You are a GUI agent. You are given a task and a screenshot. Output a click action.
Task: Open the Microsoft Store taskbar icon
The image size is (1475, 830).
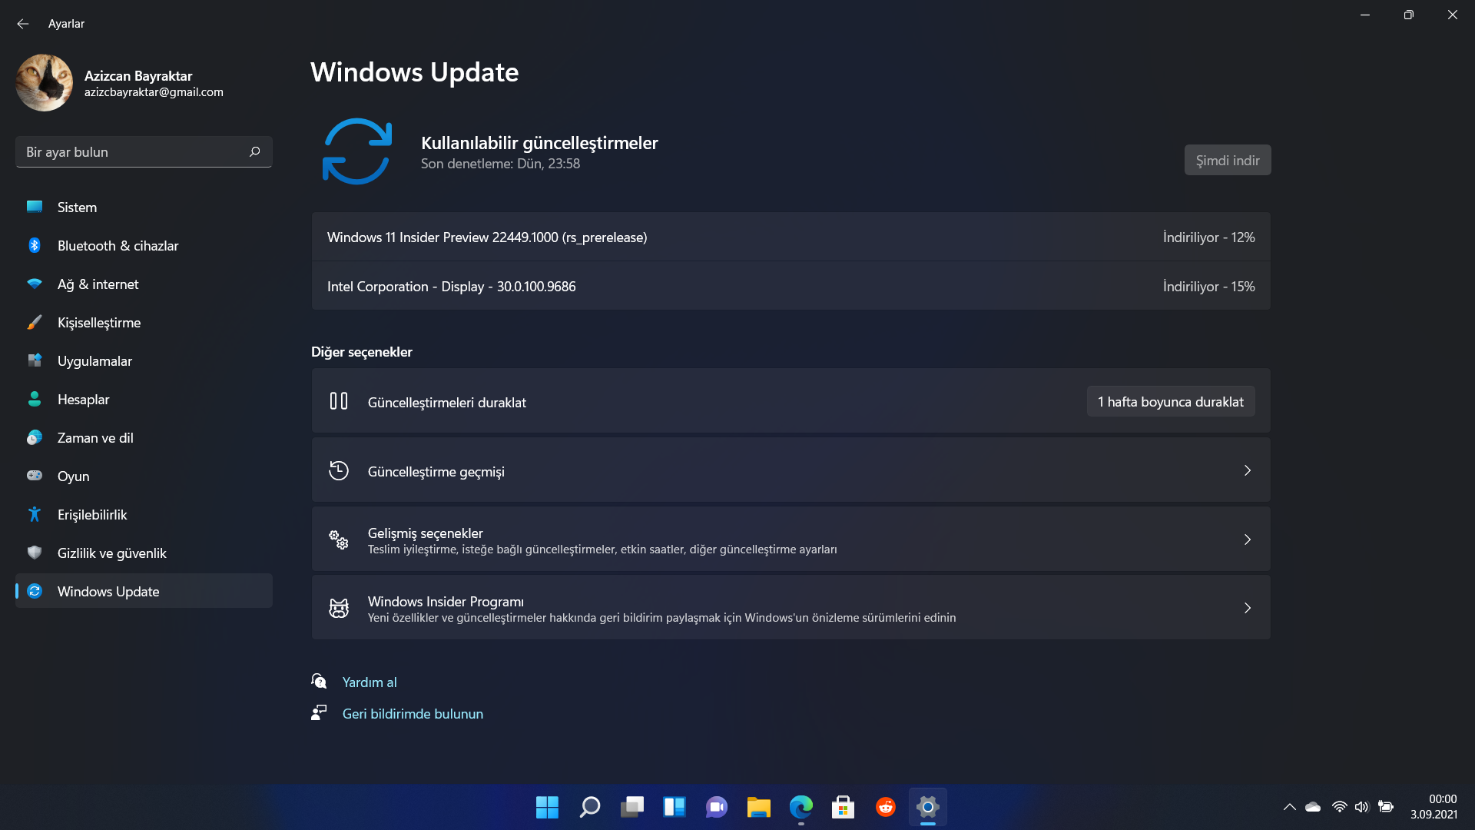pyautogui.click(x=843, y=807)
